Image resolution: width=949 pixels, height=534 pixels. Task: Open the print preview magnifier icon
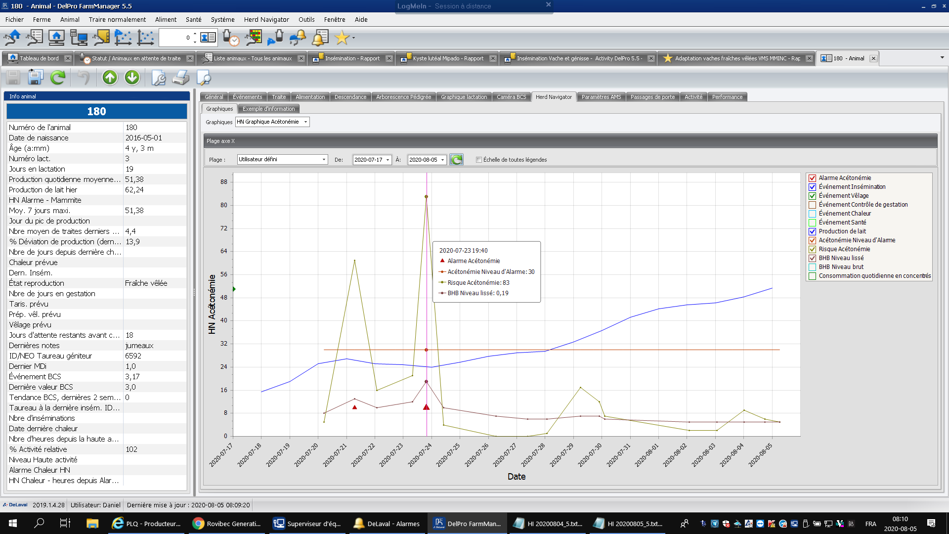coord(203,78)
